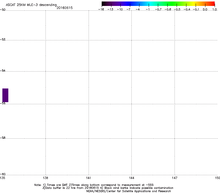Click the note line about data buffer
The height and width of the screenshot is (193, 220).
click(x=108, y=188)
